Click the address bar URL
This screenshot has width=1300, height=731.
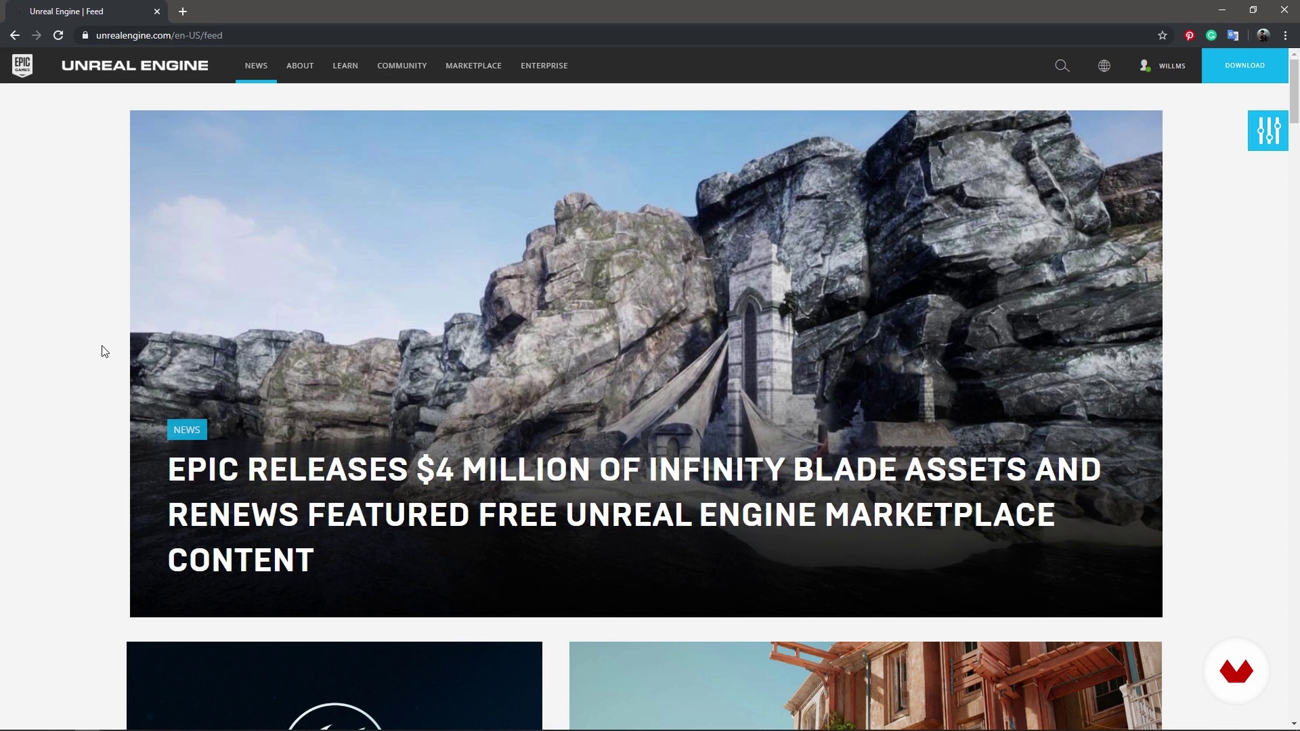(159, 35)
